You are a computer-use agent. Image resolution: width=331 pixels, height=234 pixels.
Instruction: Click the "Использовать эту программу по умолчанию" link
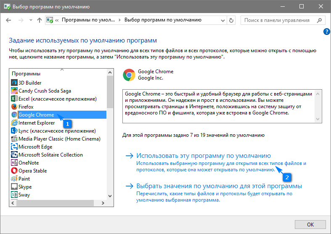tap(200, 155)
